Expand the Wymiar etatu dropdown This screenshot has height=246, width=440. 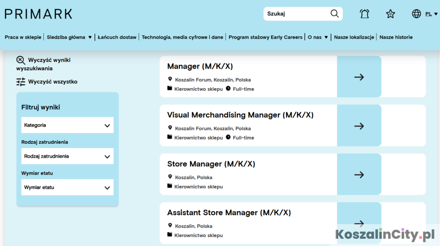click(67, 188)
